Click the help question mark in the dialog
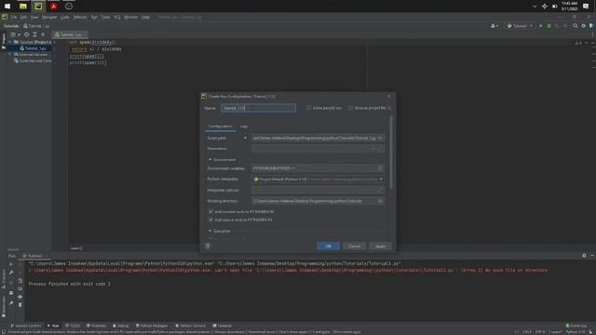Image resolution: width=596 pixels, height=335 pixels. (x=208, y=246)
